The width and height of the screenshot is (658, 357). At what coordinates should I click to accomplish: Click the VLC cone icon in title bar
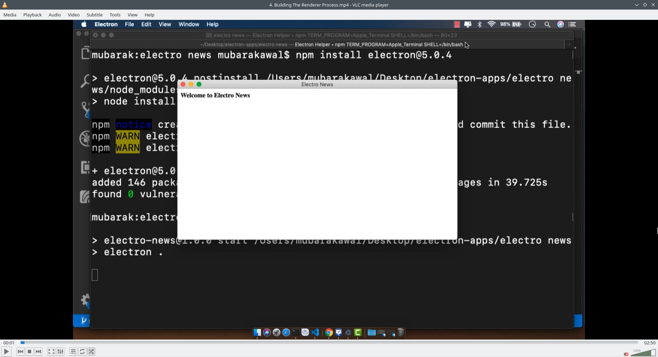point(5,5)
